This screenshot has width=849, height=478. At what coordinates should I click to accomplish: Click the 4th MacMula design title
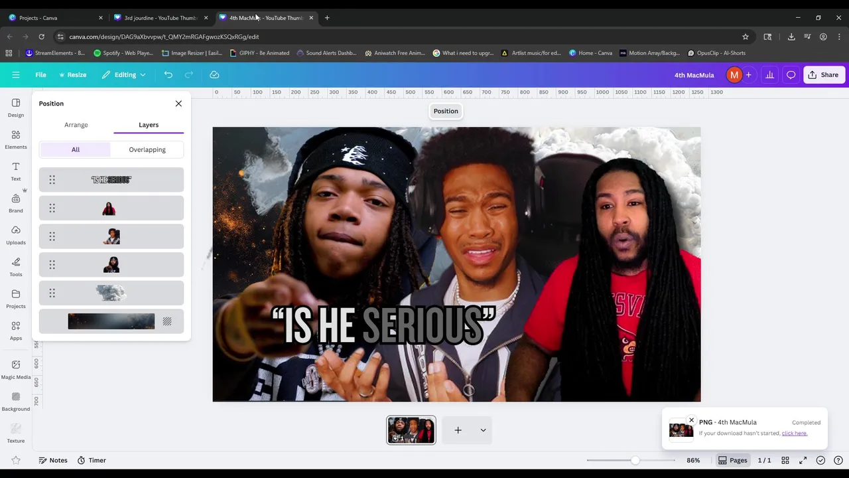694,75
